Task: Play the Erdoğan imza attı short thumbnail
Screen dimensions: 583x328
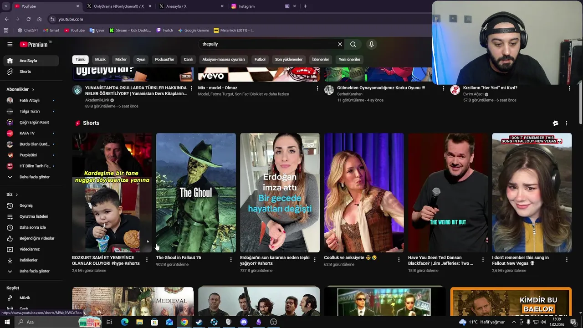Action: pyautogui.click(x=280, y=193)
